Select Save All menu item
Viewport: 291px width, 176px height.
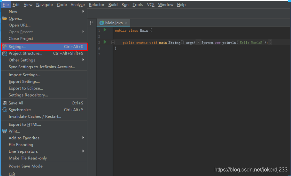(x=44, y=103)
